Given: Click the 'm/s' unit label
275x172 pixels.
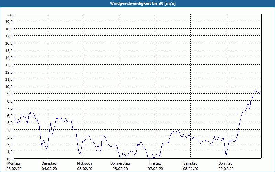Looking at the screenshot, I should tap(10, 16).
